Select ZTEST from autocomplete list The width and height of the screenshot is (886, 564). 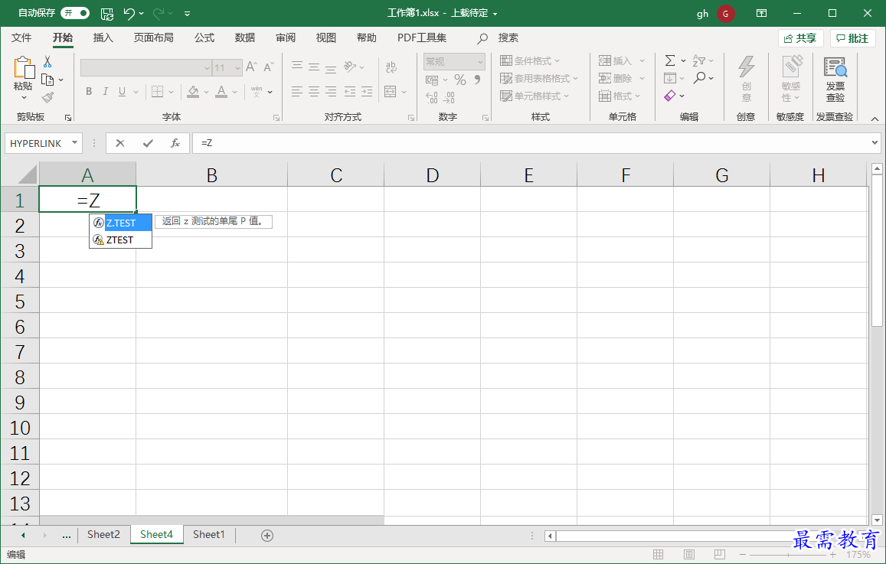(x=121, y=240)
